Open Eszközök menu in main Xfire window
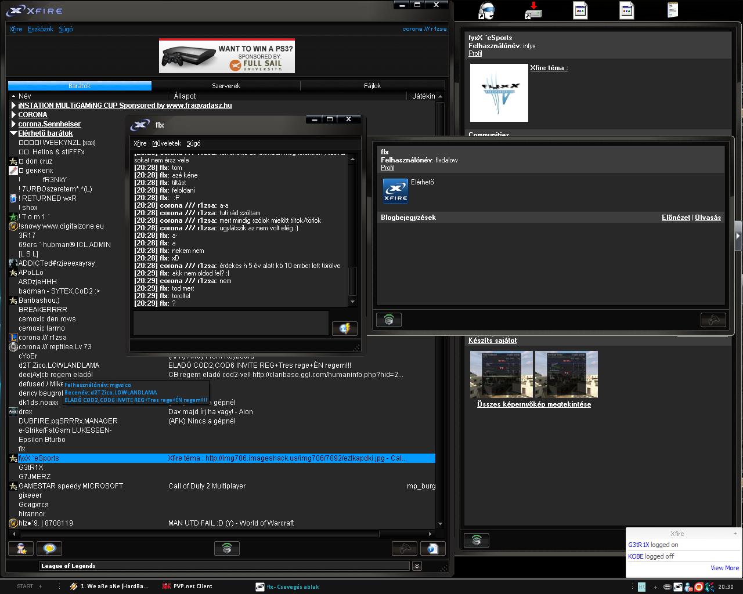The image size is (743, 594). tap(41, 29)
